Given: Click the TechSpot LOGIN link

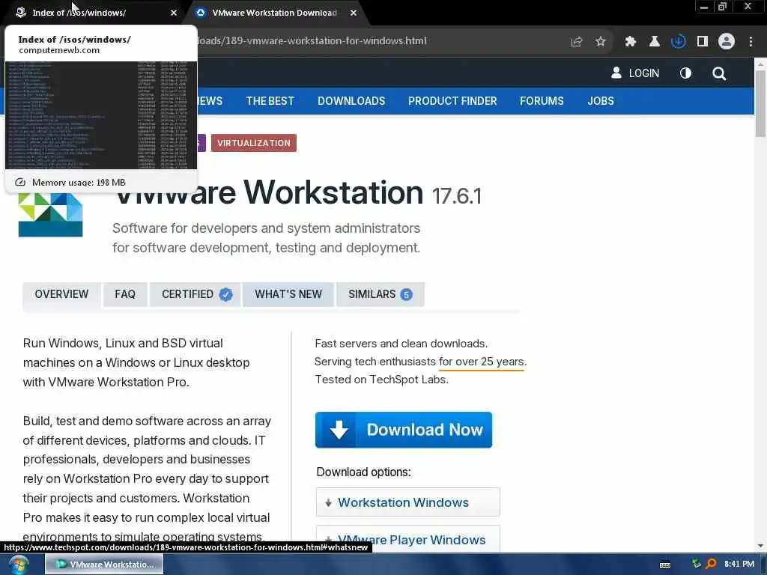Looking at the screenshot, I should coord(635,73).
